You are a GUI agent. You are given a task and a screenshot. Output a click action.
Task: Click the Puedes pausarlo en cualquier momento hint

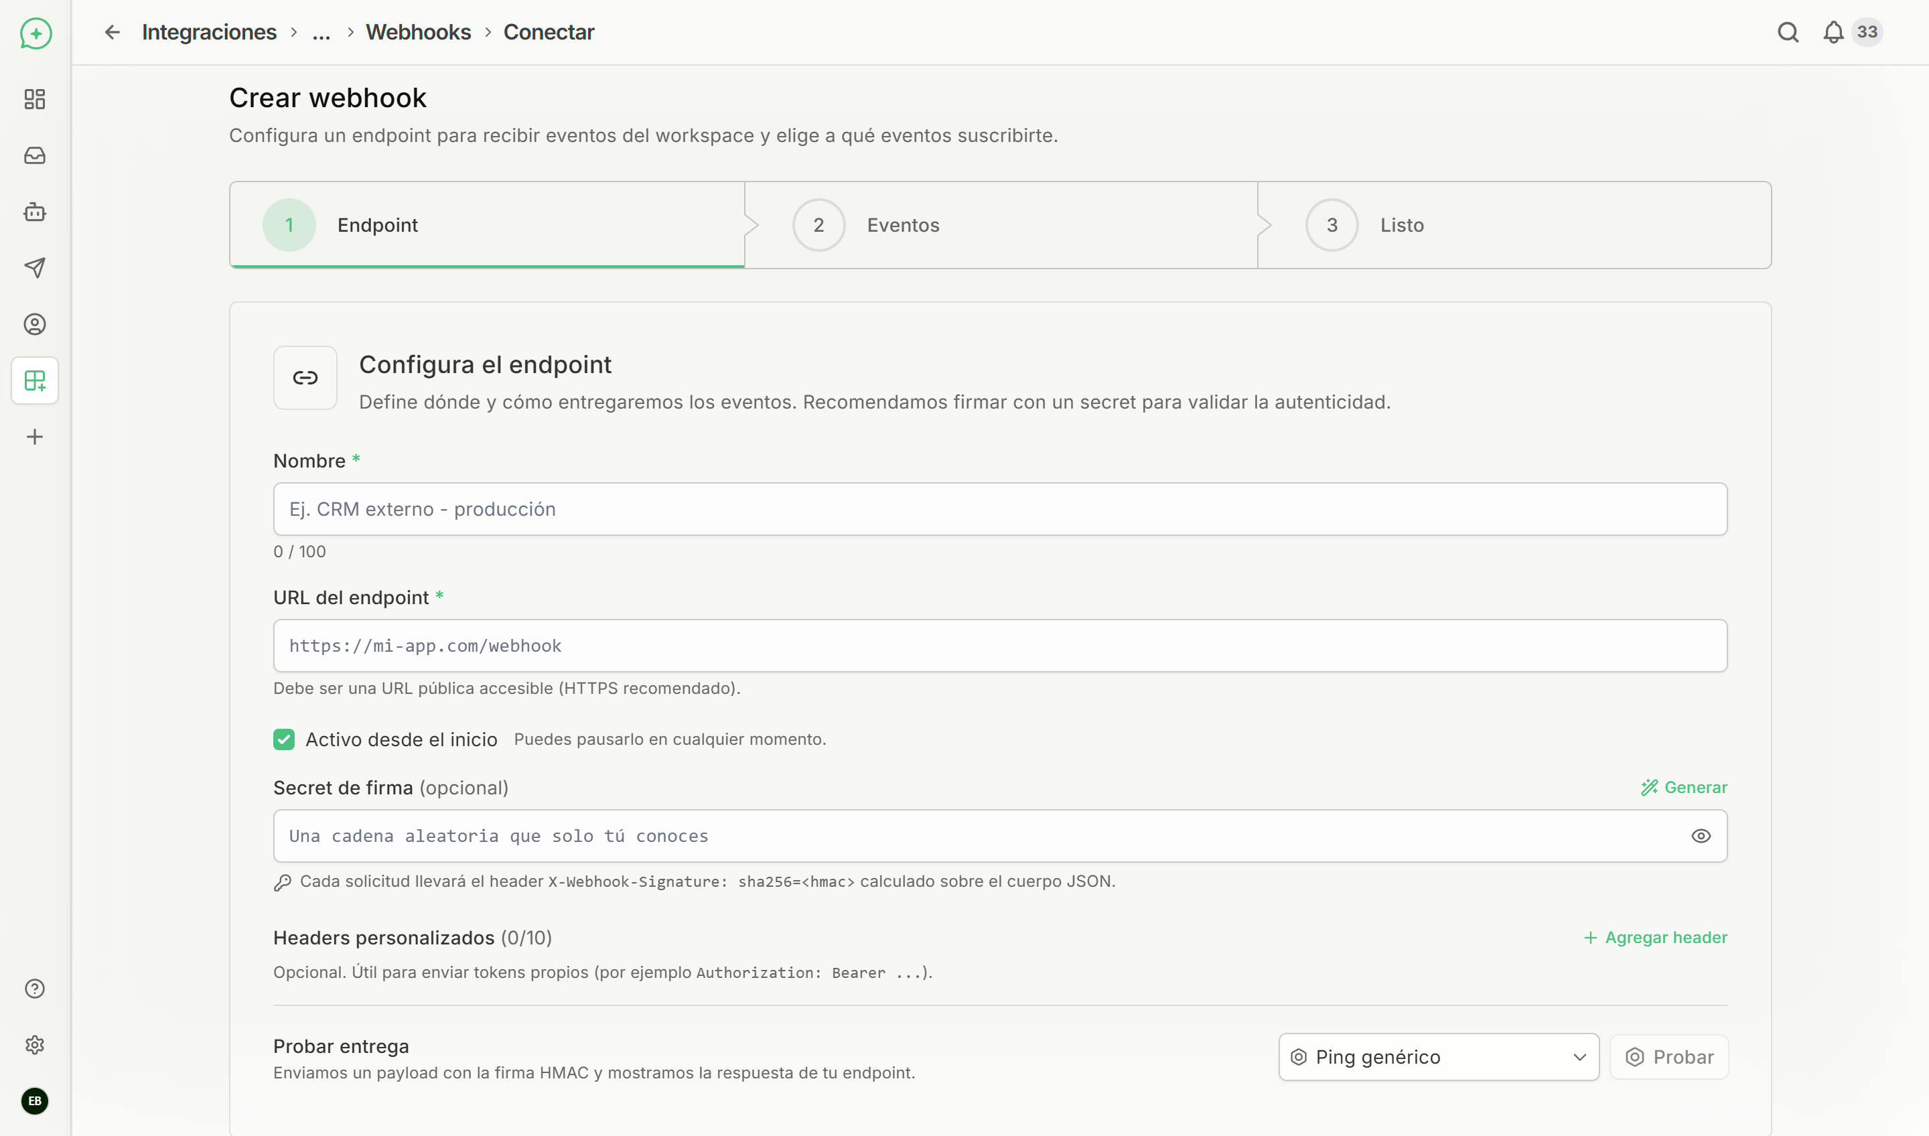[670, 739]
